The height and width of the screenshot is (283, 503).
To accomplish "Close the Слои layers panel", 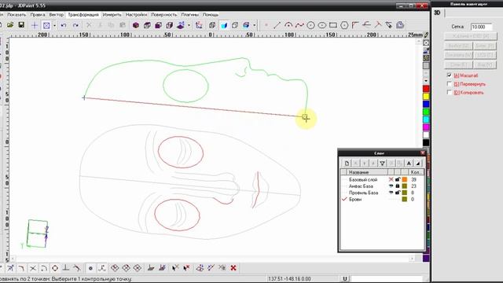I will [423, 153].
